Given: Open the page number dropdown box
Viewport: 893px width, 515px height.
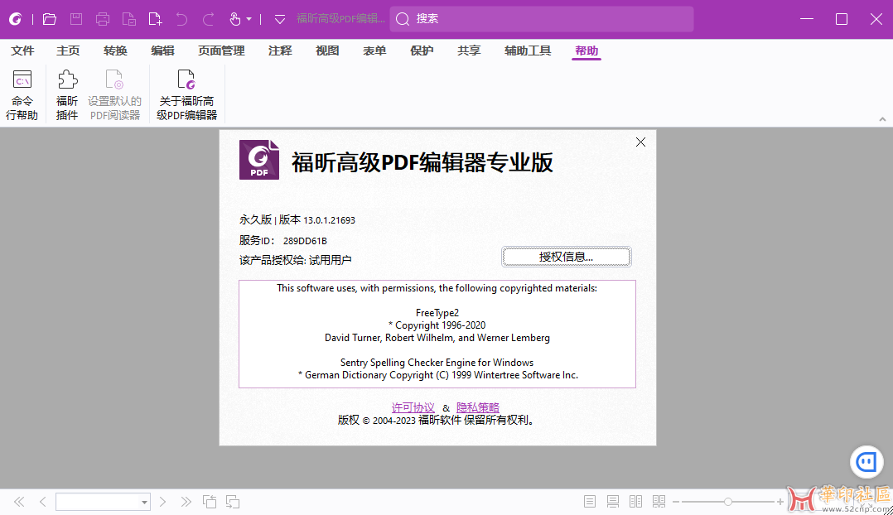Looking at the screenshot, I should [x=103, y=502].
